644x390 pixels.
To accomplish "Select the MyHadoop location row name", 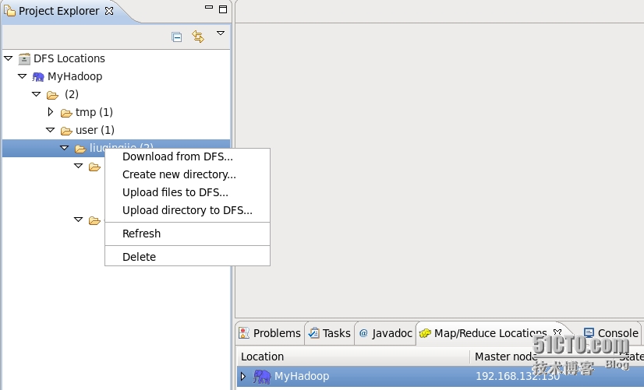I will 302,376.
